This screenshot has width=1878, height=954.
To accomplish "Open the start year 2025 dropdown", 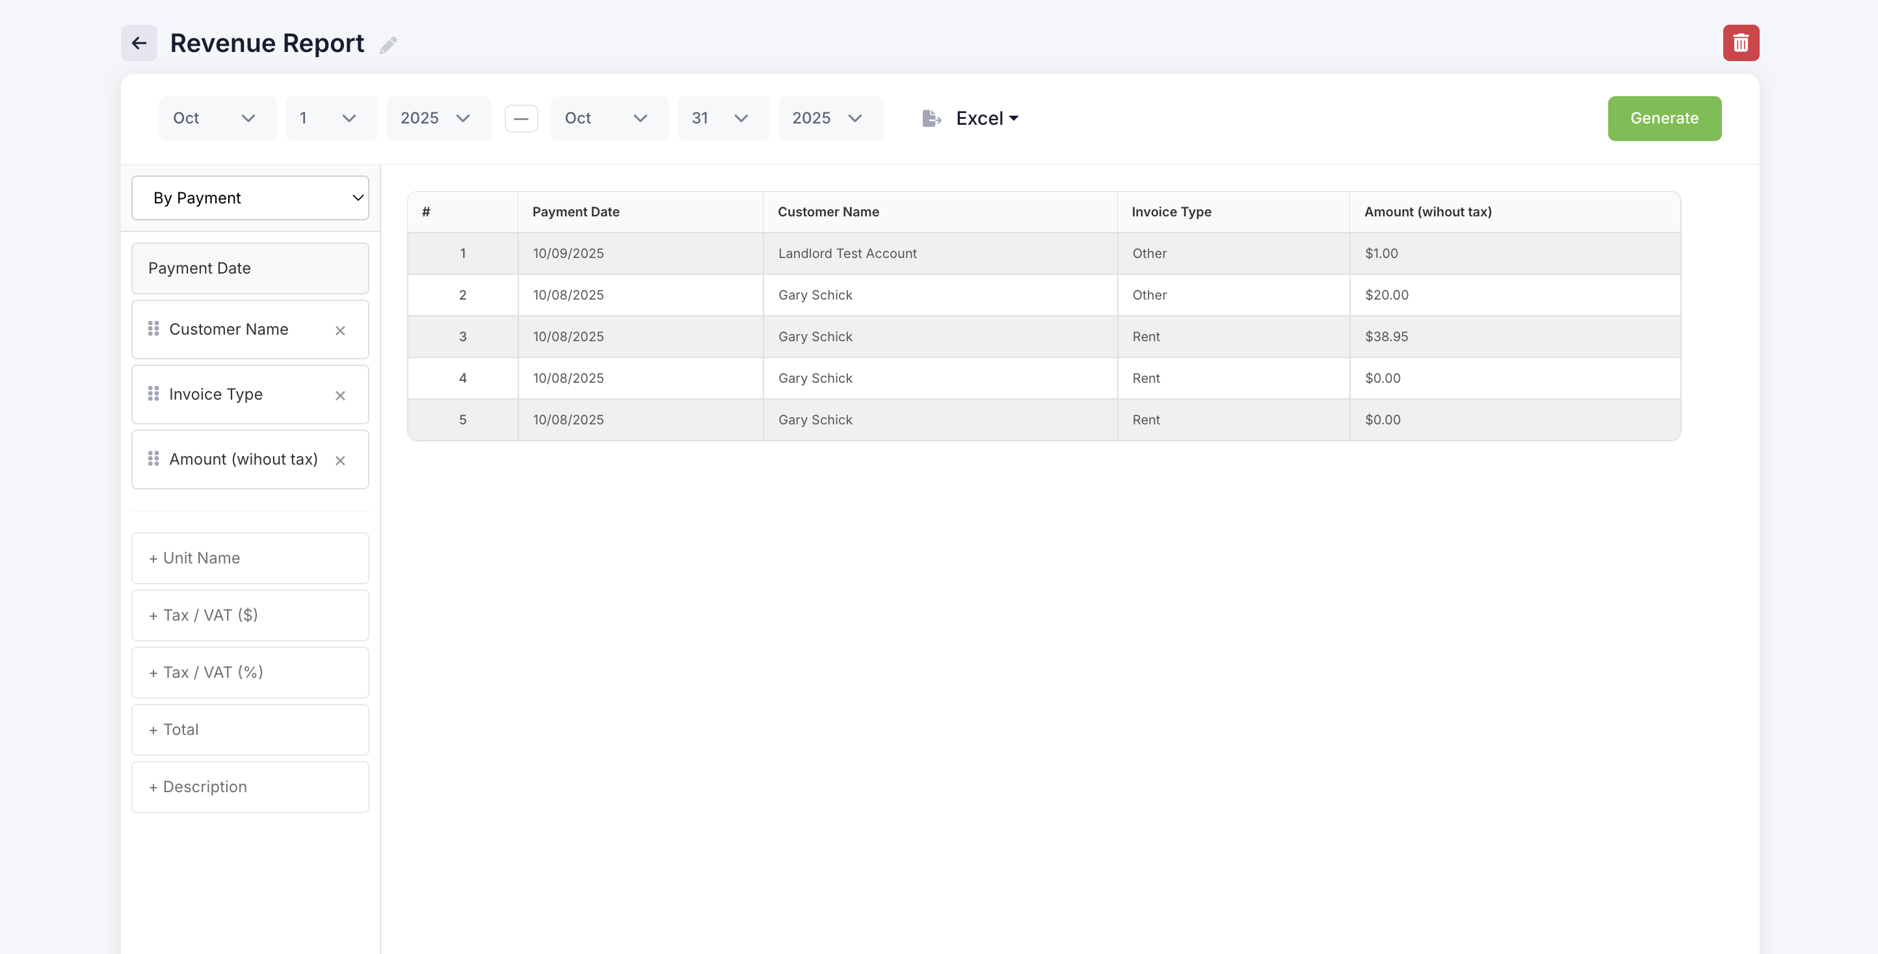I will pos(438,118).
